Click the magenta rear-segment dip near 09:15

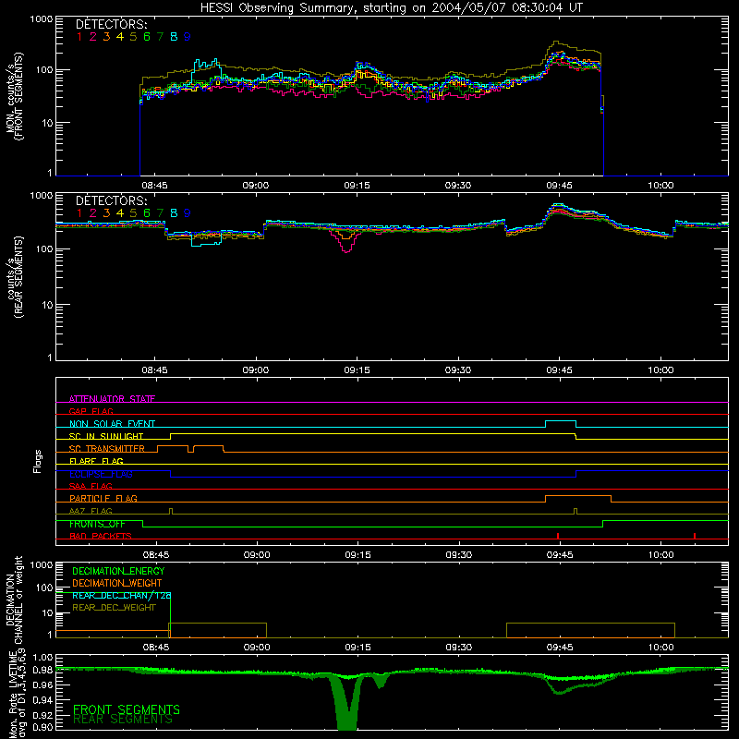click(346, 240)
